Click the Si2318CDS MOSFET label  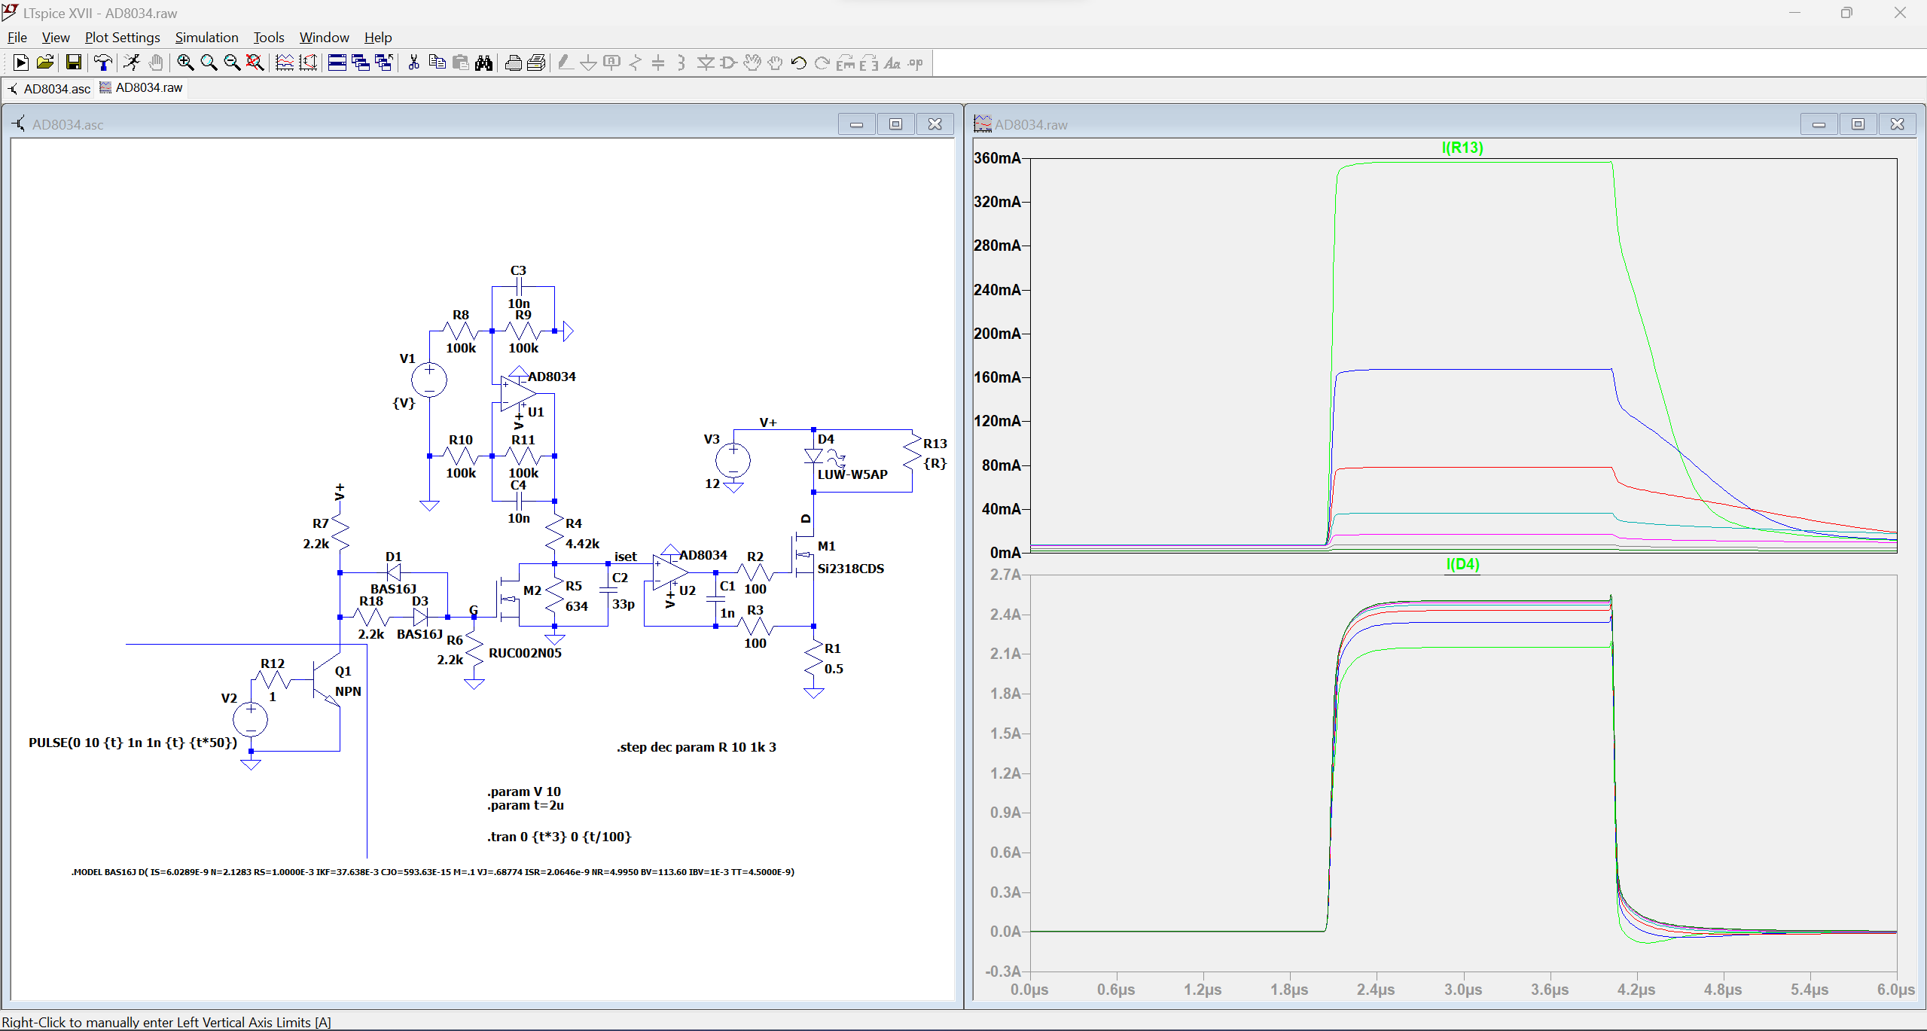pos(851,569)
